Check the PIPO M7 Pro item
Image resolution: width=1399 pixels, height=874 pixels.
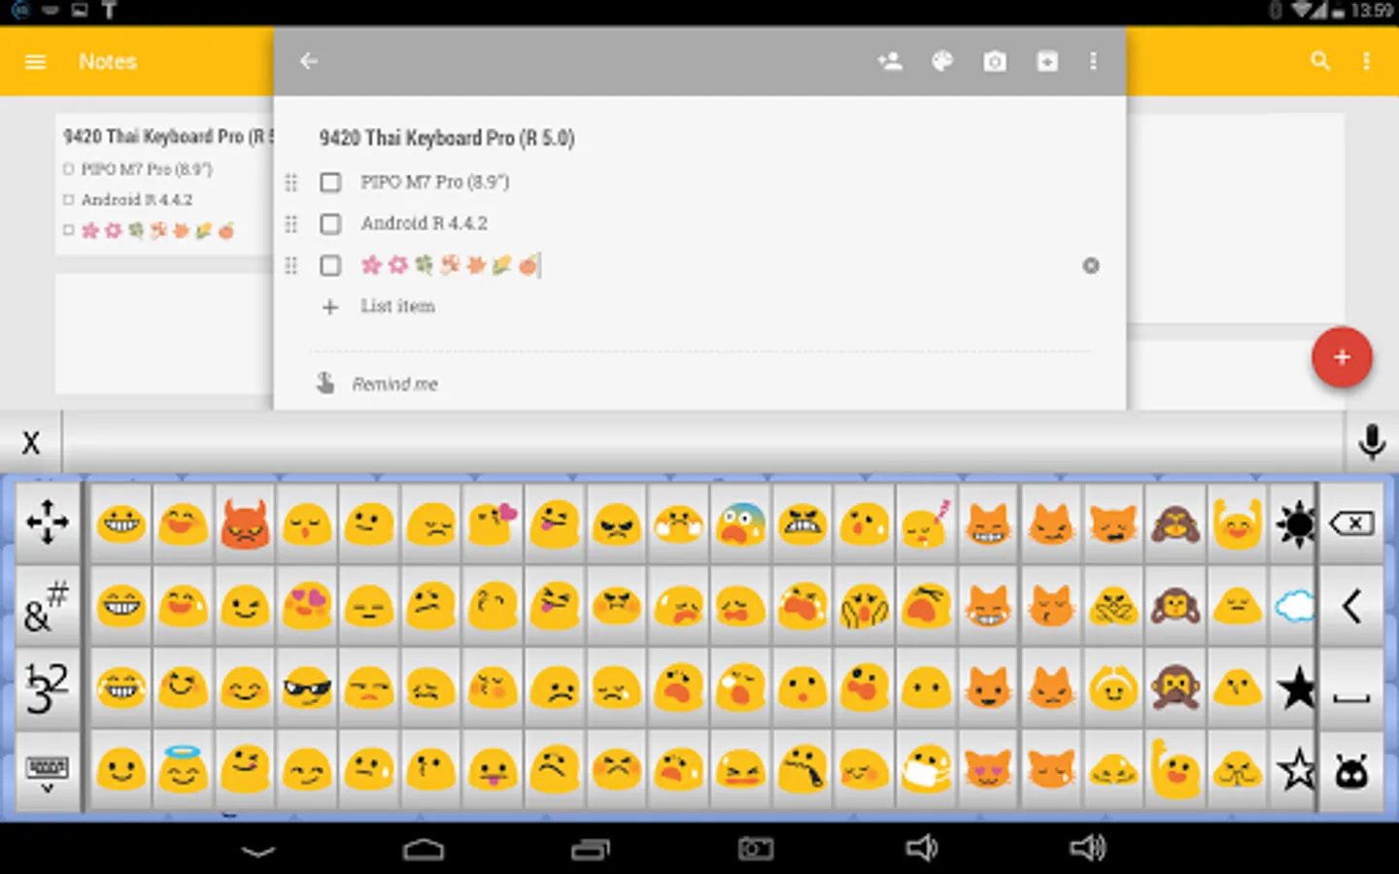pos(330,183)
